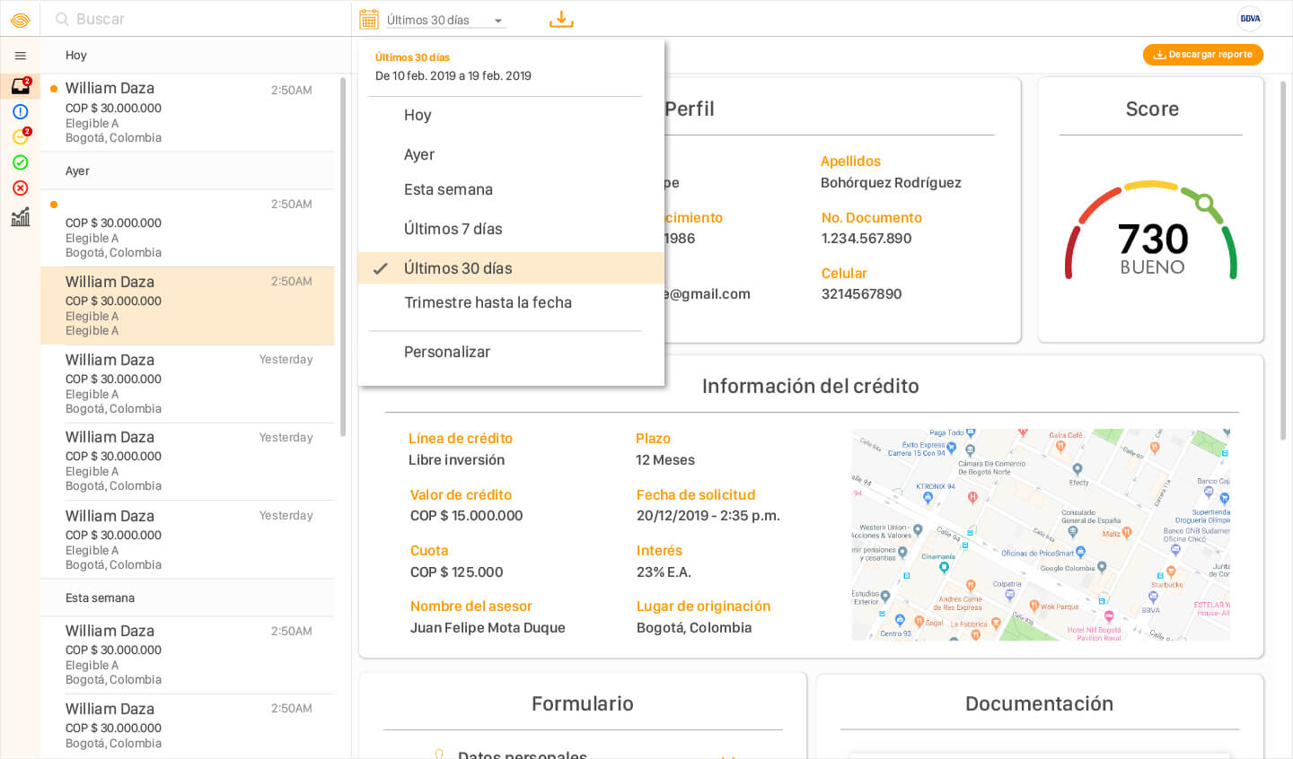Click the orange download icon in toolbar
The width and height of the screenshot is (1293, 759).
(x=561, y=19)
